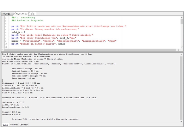The width and height of the screenshot is (184, 138).
Task: Click output sentence 'In einem T-Shirt werden ca'
Action: 45,119
